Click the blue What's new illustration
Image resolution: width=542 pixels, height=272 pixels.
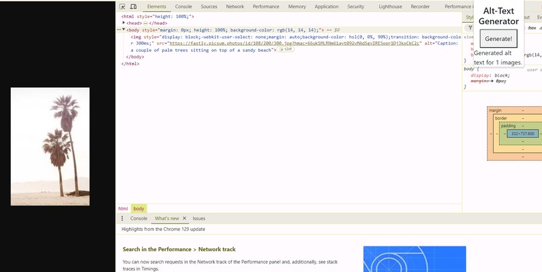(x=414, y=259)
